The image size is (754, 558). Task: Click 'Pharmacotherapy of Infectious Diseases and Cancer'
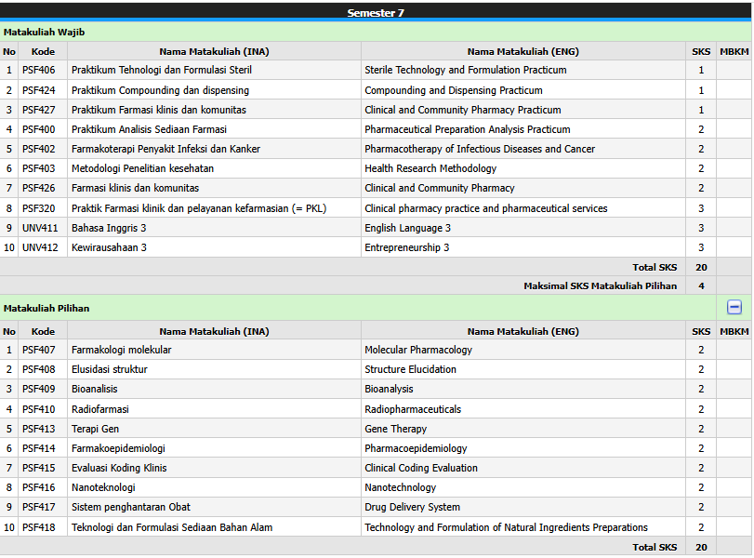[x=480, y=149]
